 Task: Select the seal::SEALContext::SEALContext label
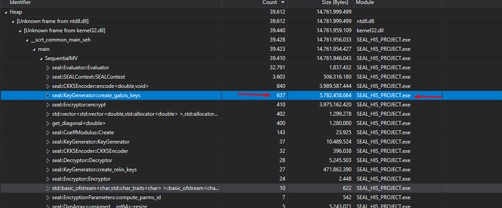coord(88,77)
